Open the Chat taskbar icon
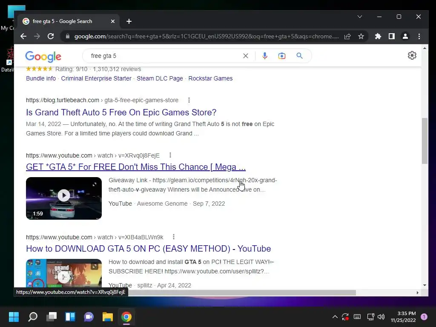Screen dimensions: 436x327 tap(89, 317)
